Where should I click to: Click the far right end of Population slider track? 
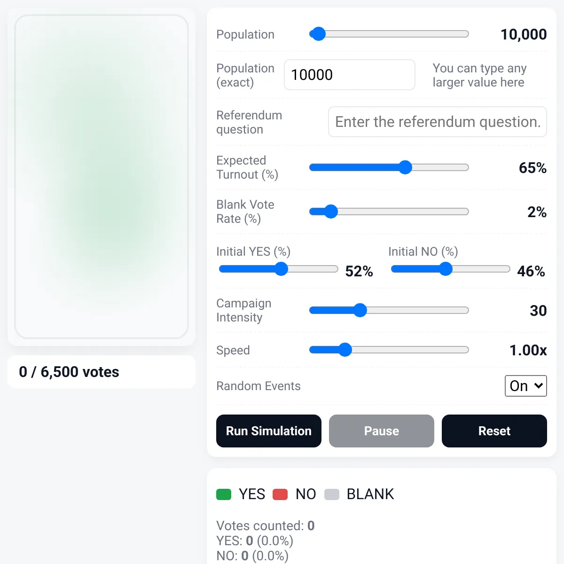[466, 34]
